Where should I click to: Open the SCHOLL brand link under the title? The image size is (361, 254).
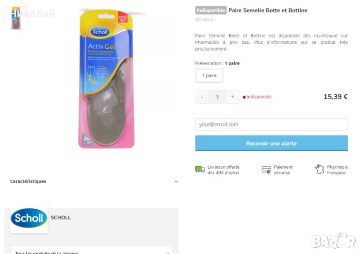[204, 19]
